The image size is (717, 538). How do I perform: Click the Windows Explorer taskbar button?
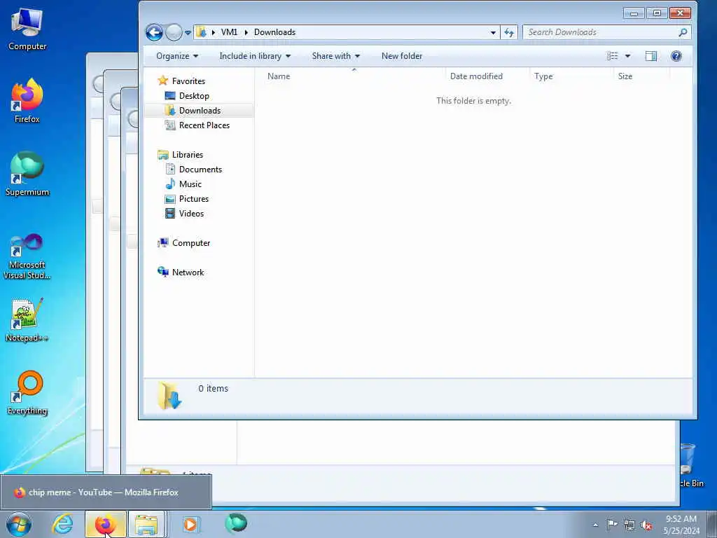pos(146,524)
